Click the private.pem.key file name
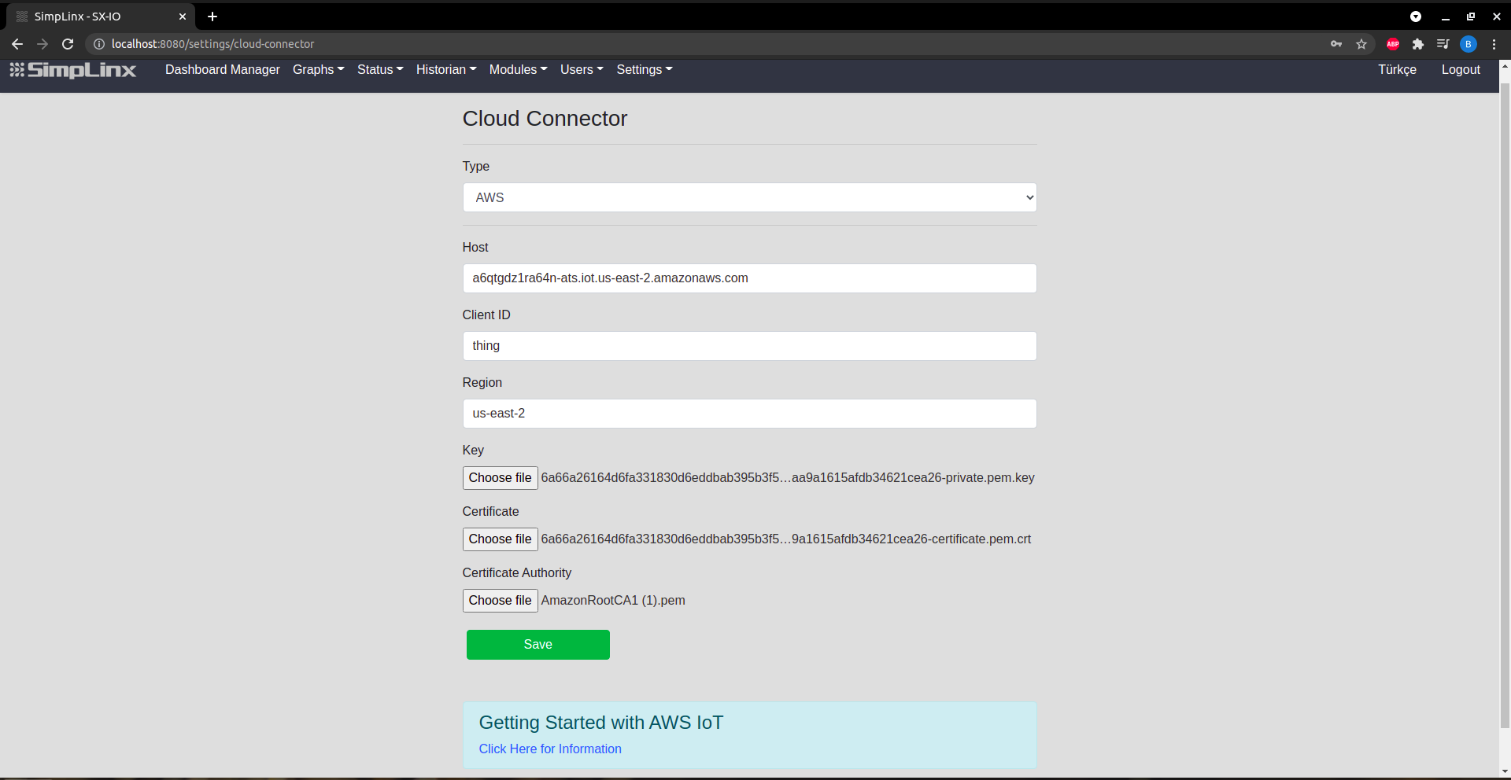This screenshot has height=780, width=1511. point(788,478)
